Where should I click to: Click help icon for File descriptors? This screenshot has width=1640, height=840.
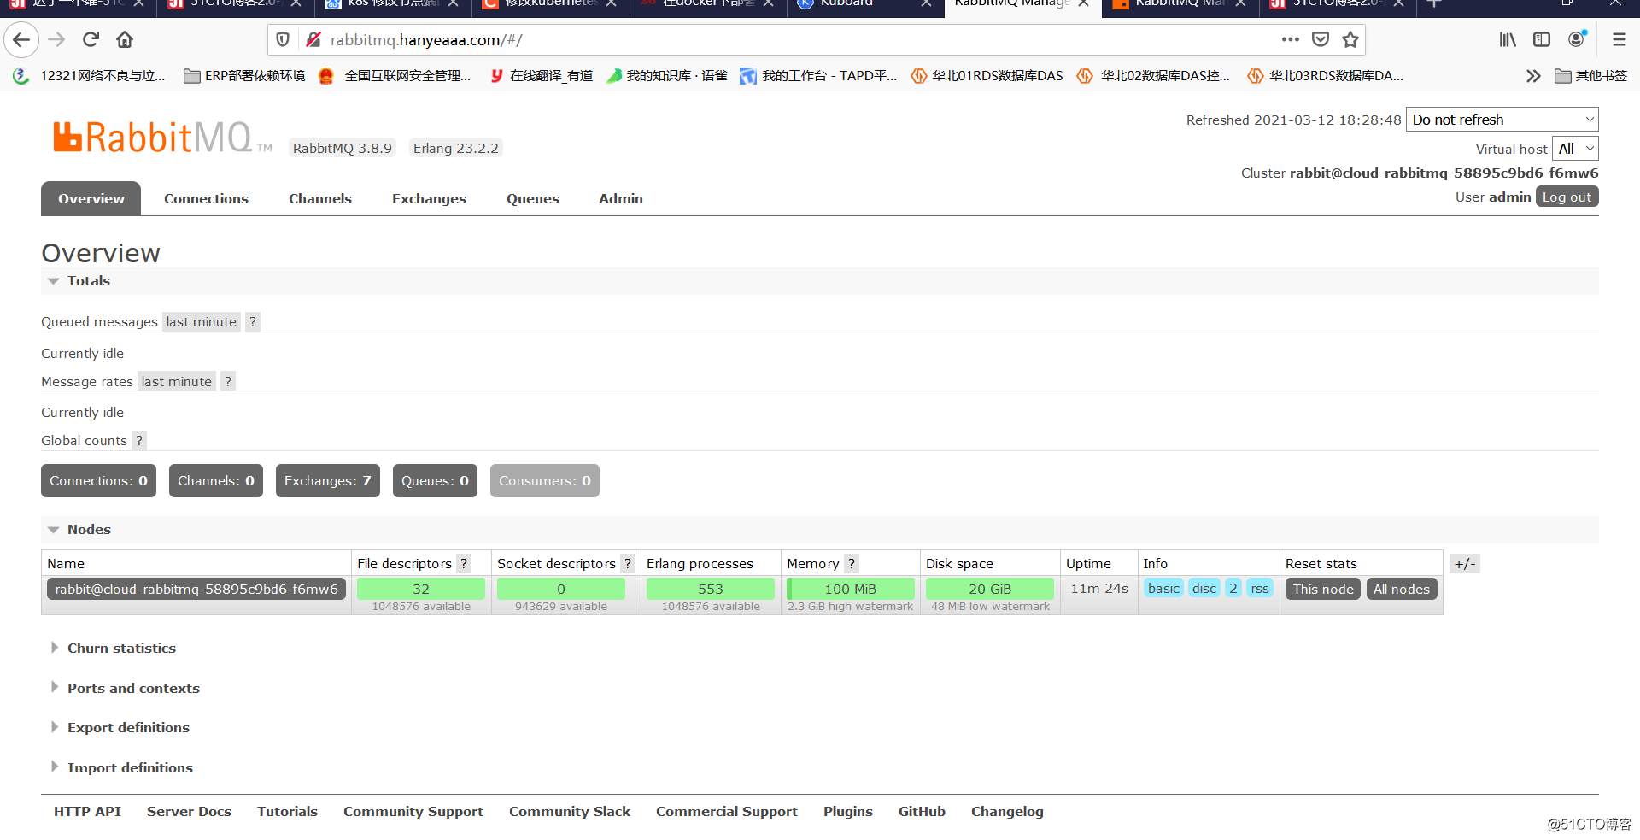click(x=464, y=564)
